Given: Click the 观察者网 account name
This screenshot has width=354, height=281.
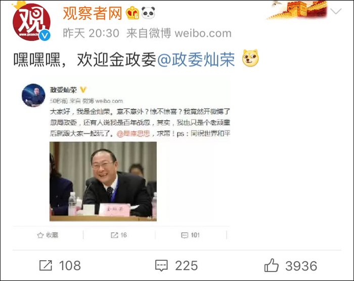Looking at the screenshot, I should click(93, 13).
